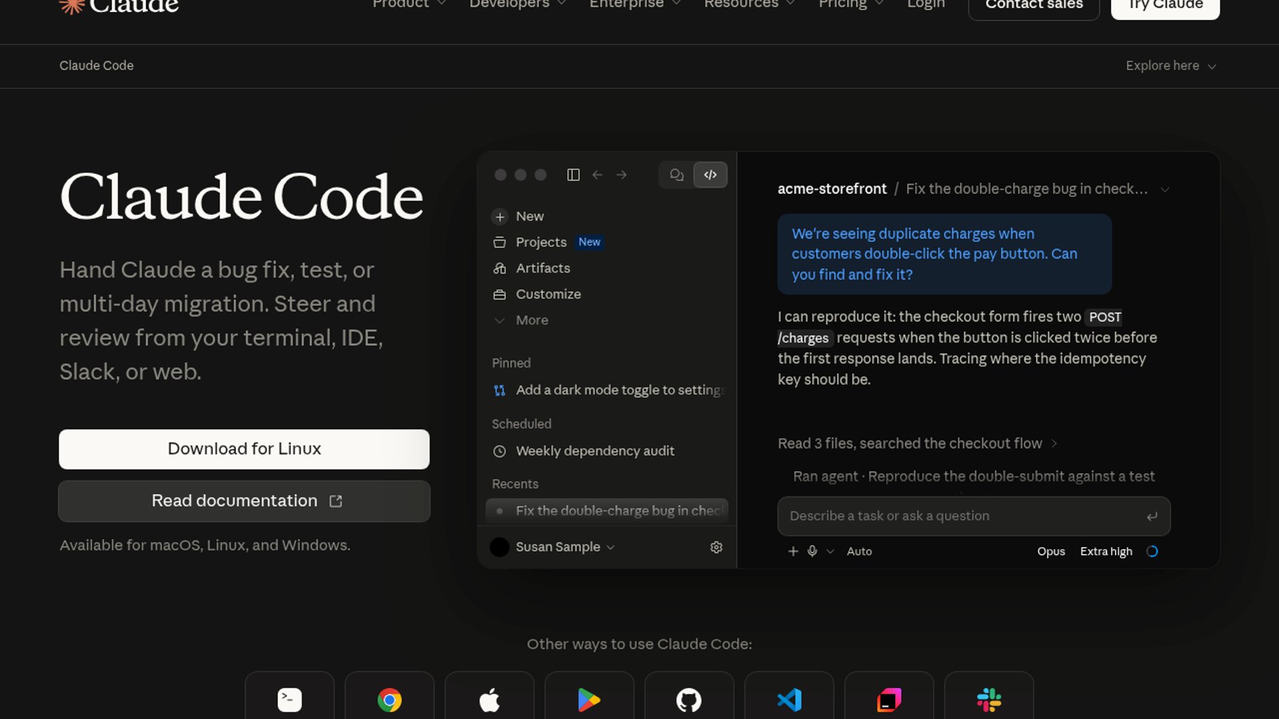Open the Slack option icon

pos(989,699)
